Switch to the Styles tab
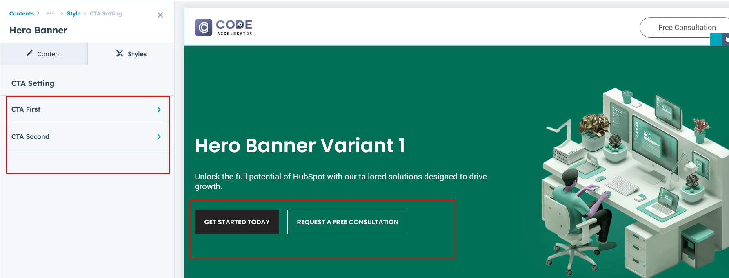The width and height of the screenshot is (729, 278). pyautogui.click(x=131, y=54)
